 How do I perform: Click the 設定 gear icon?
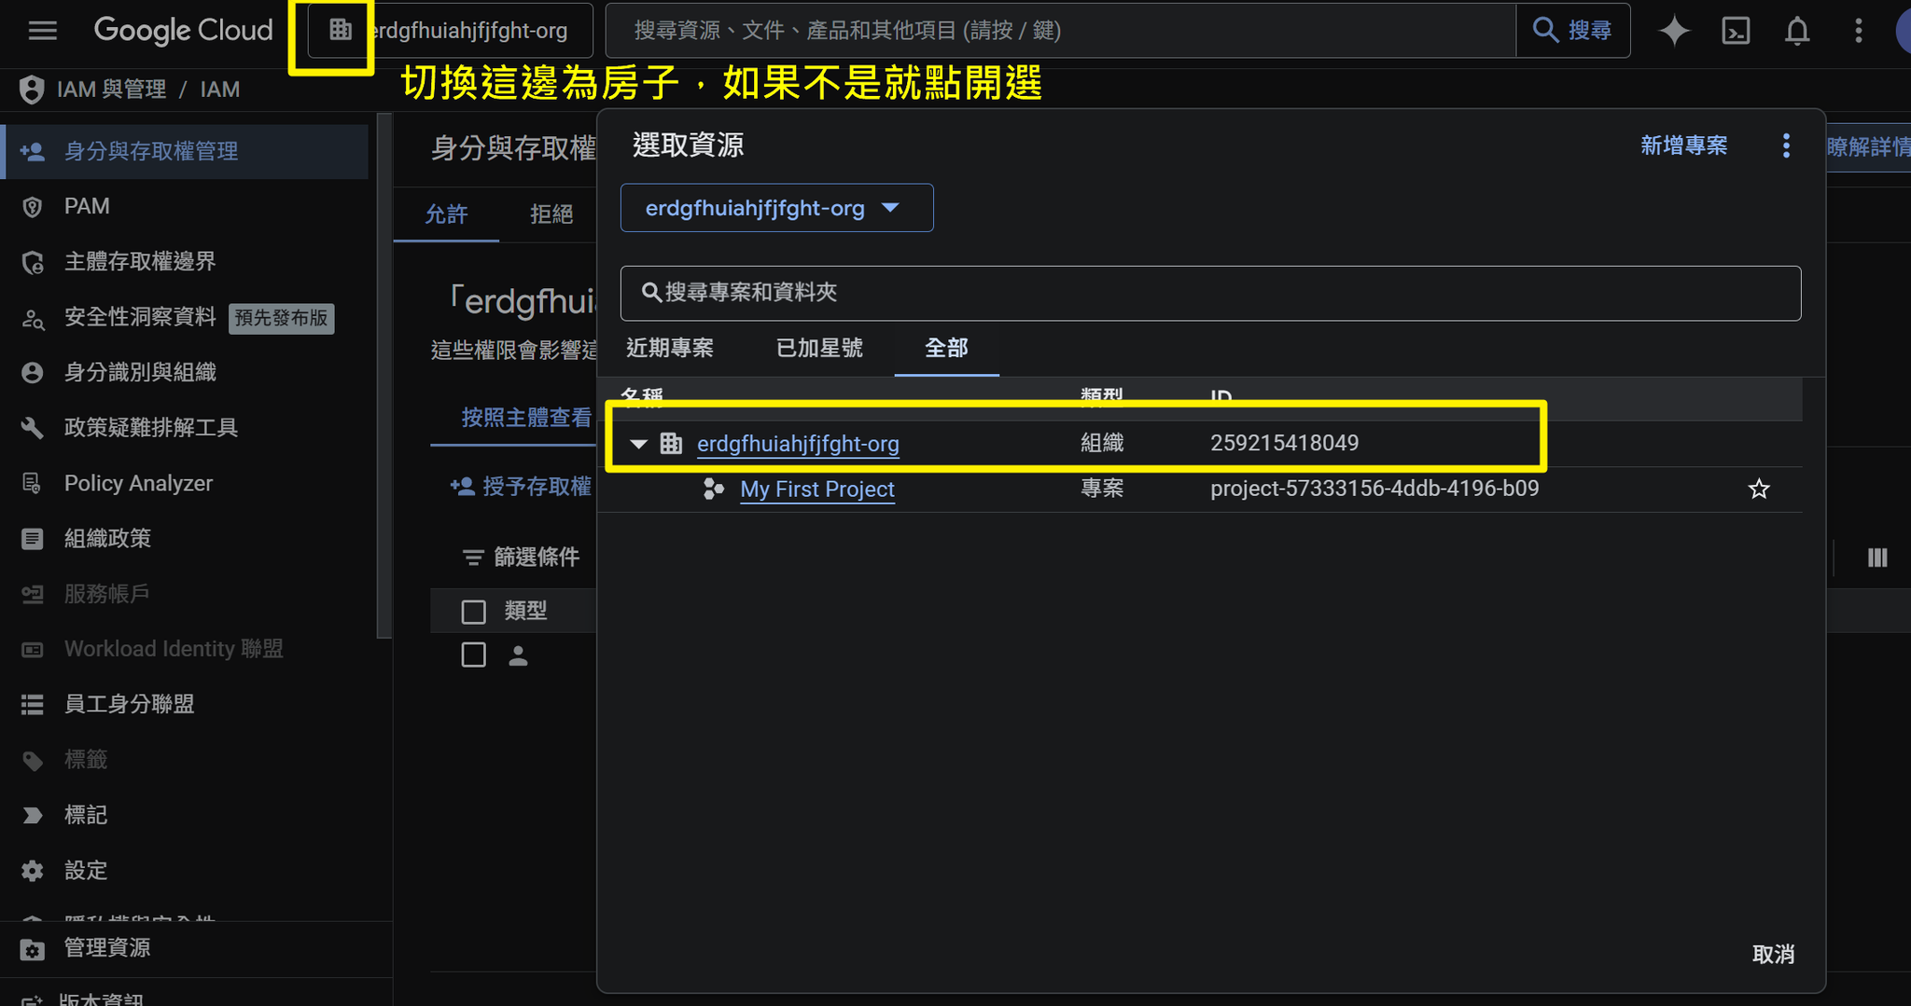(x=32, y=871)
